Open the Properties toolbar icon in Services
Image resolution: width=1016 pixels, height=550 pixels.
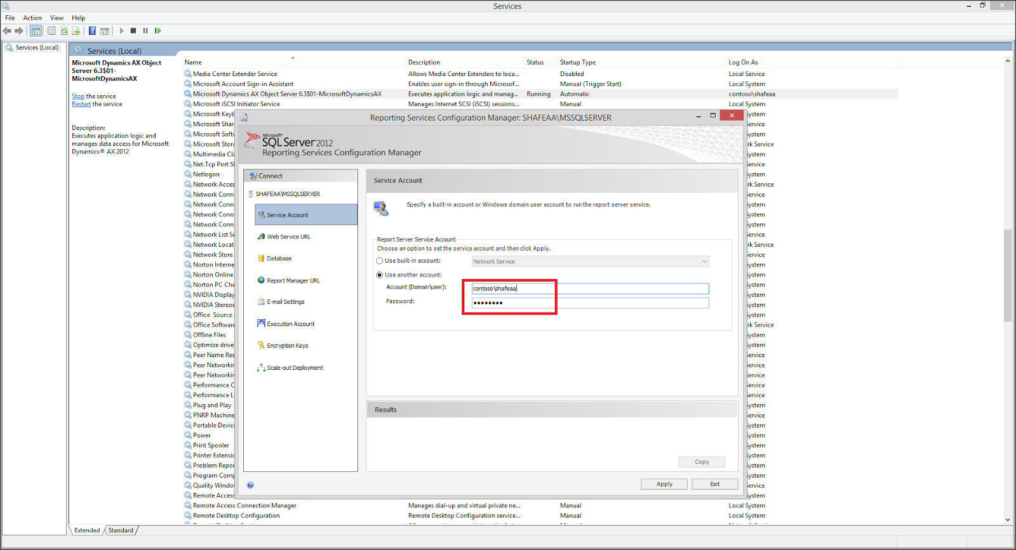pyautogui.click(x=51, y=31)
